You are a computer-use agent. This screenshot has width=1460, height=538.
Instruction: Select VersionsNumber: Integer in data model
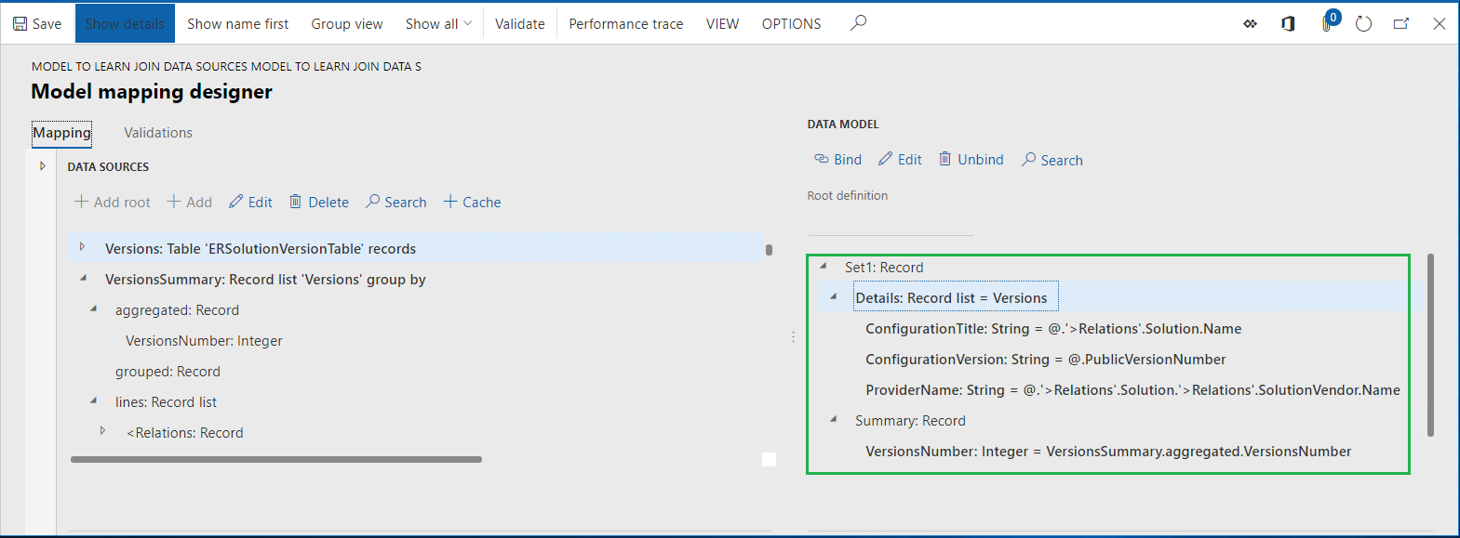[1108, 452]
